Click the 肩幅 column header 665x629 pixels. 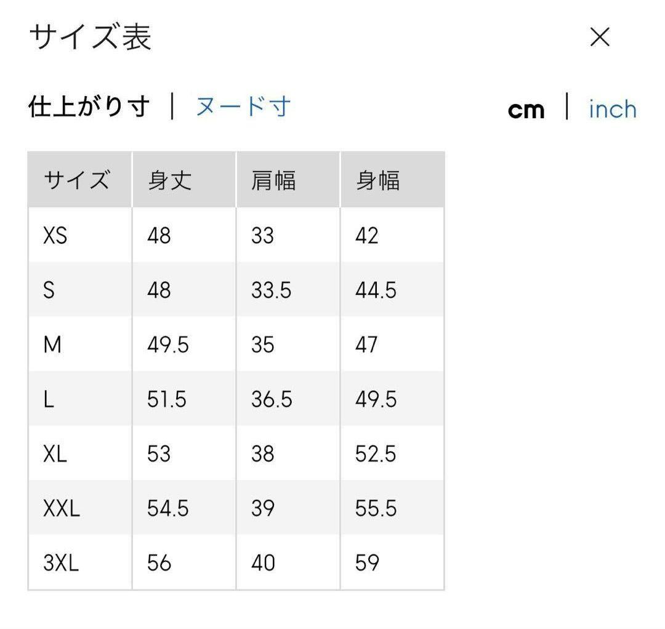point(273,181)
